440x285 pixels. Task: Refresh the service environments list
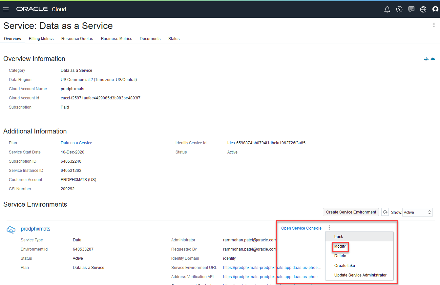point(385,212)
